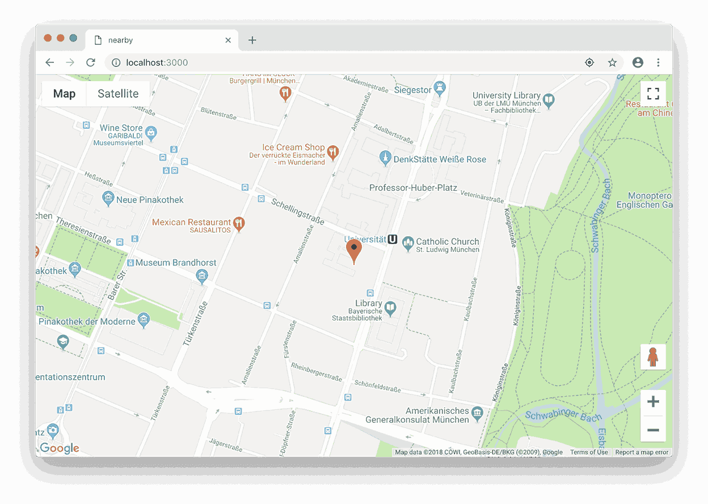Viewport: 708px width, 504px height.
Task: Click the Theresienstraße street label
Action: 83,230
